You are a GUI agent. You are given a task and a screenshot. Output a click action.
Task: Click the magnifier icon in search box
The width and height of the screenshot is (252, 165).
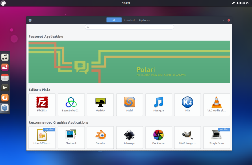(88, 27)
